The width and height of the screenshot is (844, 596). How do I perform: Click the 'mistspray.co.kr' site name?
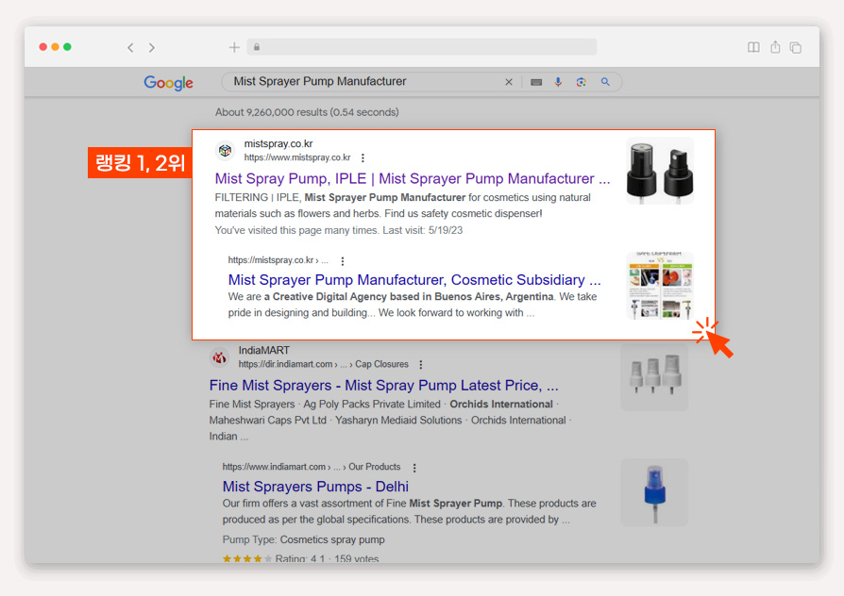279,143
